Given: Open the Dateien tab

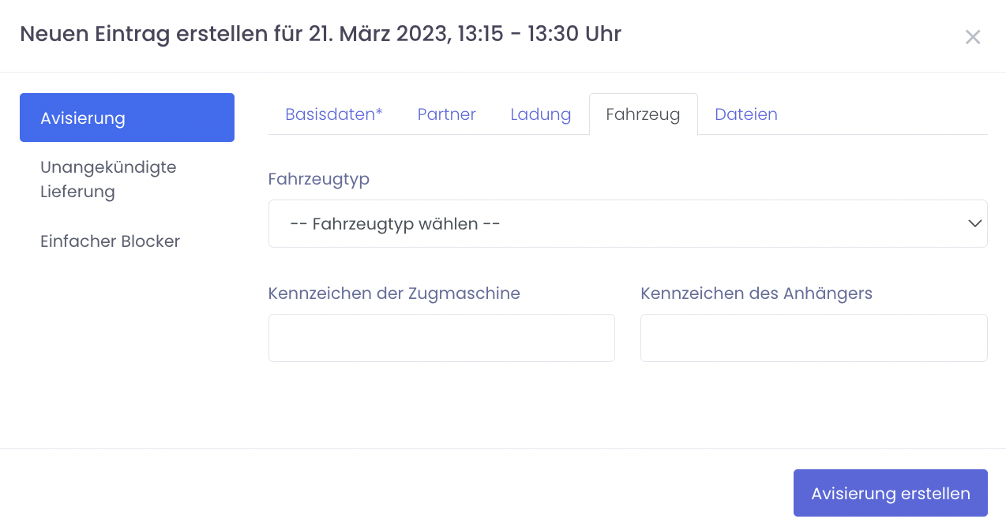Looking at the screenshot, I should coord(745,114).
